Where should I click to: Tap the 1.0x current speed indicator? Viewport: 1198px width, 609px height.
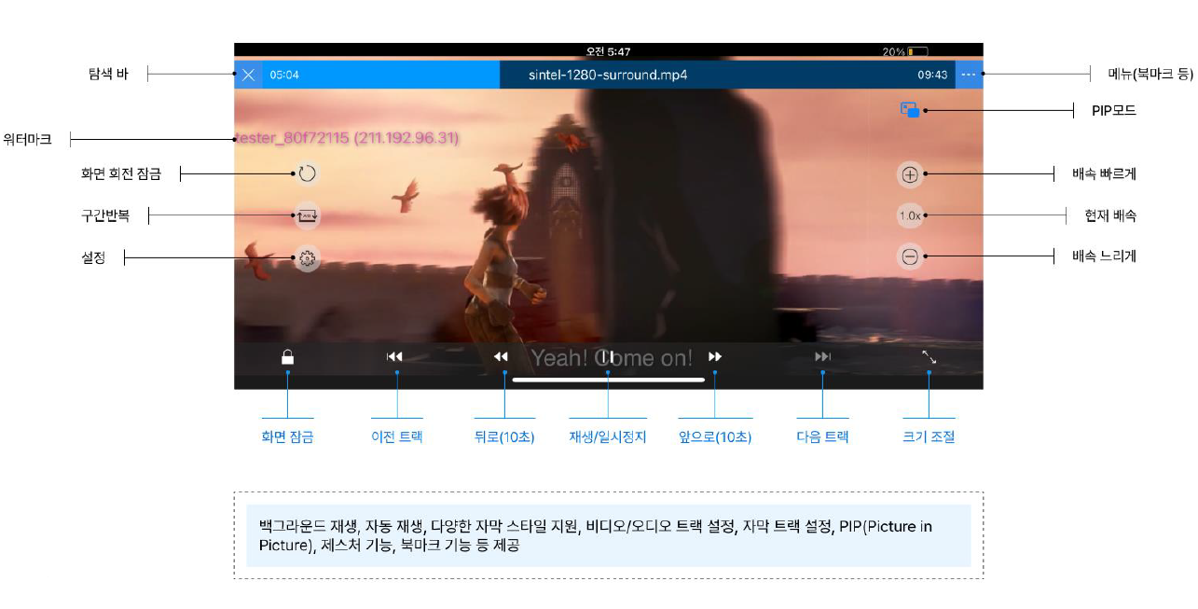(910, 215)
